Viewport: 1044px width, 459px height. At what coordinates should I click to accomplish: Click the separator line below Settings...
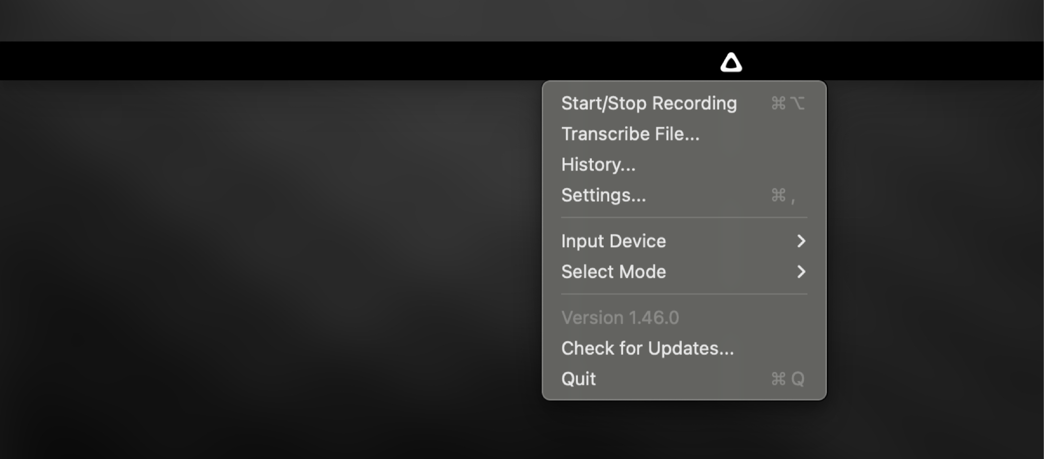[x=684, y=218]
